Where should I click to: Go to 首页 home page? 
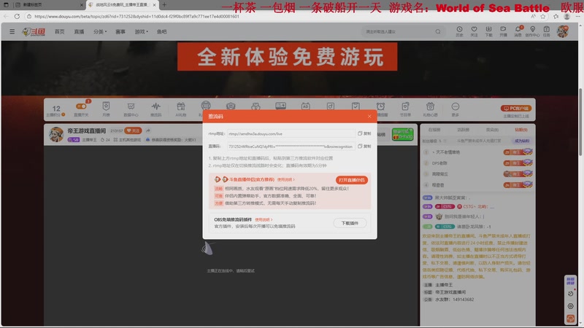pyautogui.click(x=59, y=31)
